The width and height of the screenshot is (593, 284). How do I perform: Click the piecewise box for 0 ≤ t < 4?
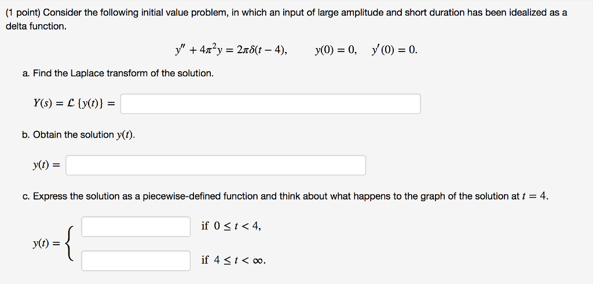[x=136, y=227]
